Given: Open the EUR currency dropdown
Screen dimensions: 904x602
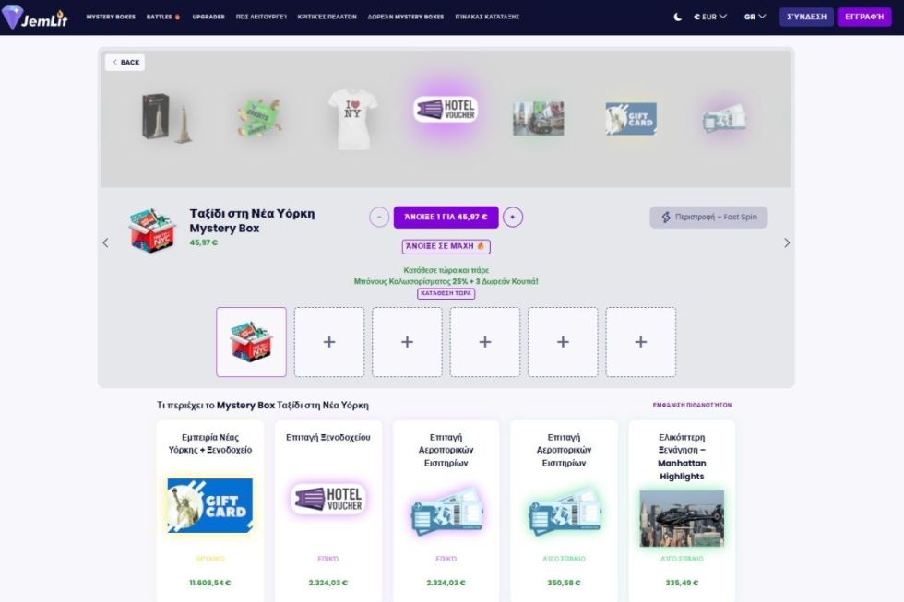Looking at the screenshot, I should tap(710, 17).
